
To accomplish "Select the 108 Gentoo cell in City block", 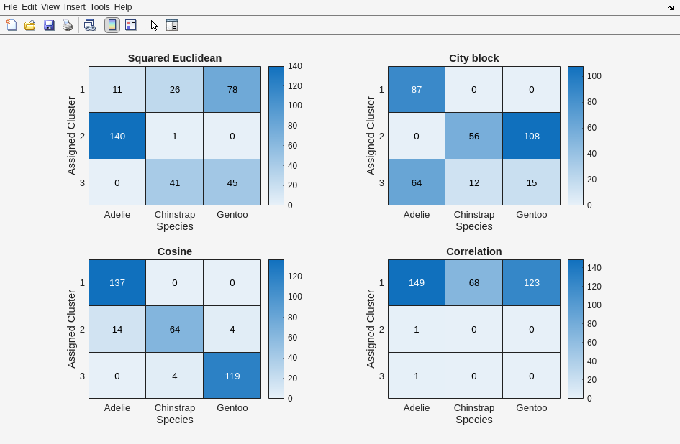I will [531, 136].
